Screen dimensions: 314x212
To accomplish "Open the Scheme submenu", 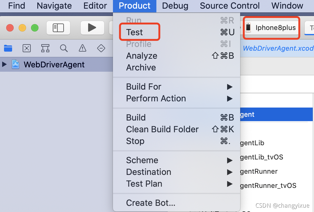I will (177, 160).
